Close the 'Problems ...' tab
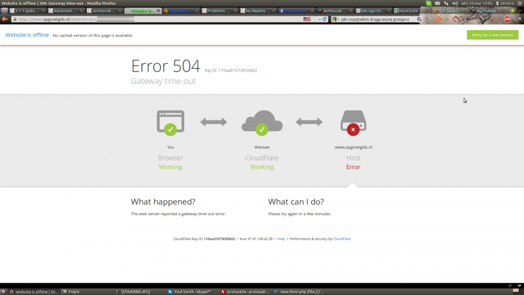This screenshot has width=524, height=295. tap(235, 10)
